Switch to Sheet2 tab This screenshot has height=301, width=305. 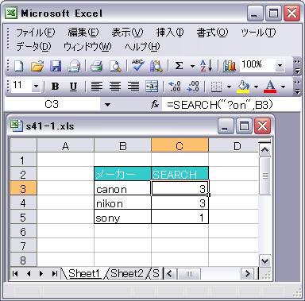[x=127, y=273]
